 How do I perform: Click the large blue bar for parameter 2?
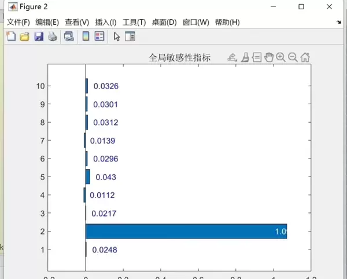[x=185, y=232]
